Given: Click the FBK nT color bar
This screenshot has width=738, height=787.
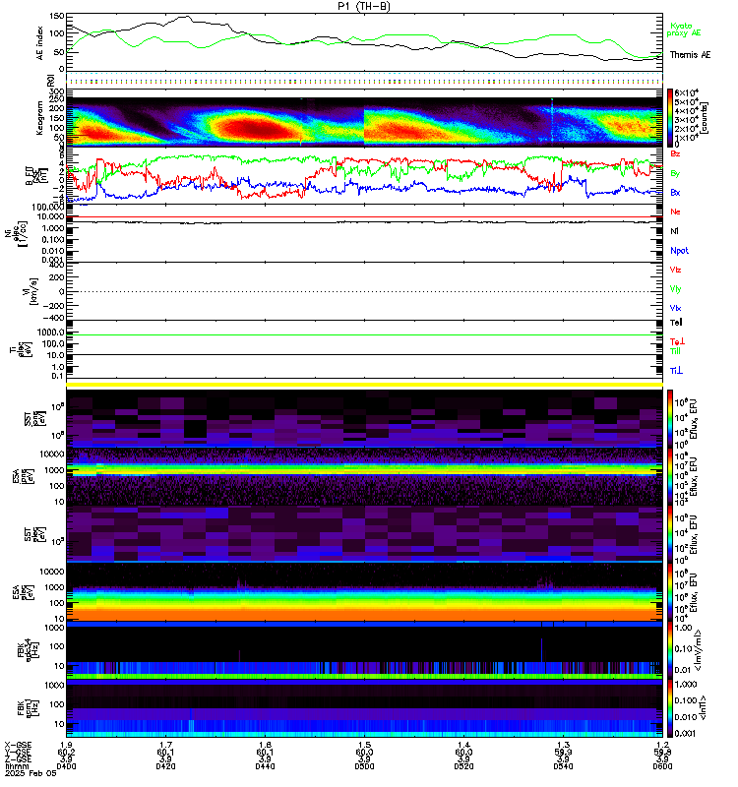Looking at the screenshot, I should tap(670, 708).
